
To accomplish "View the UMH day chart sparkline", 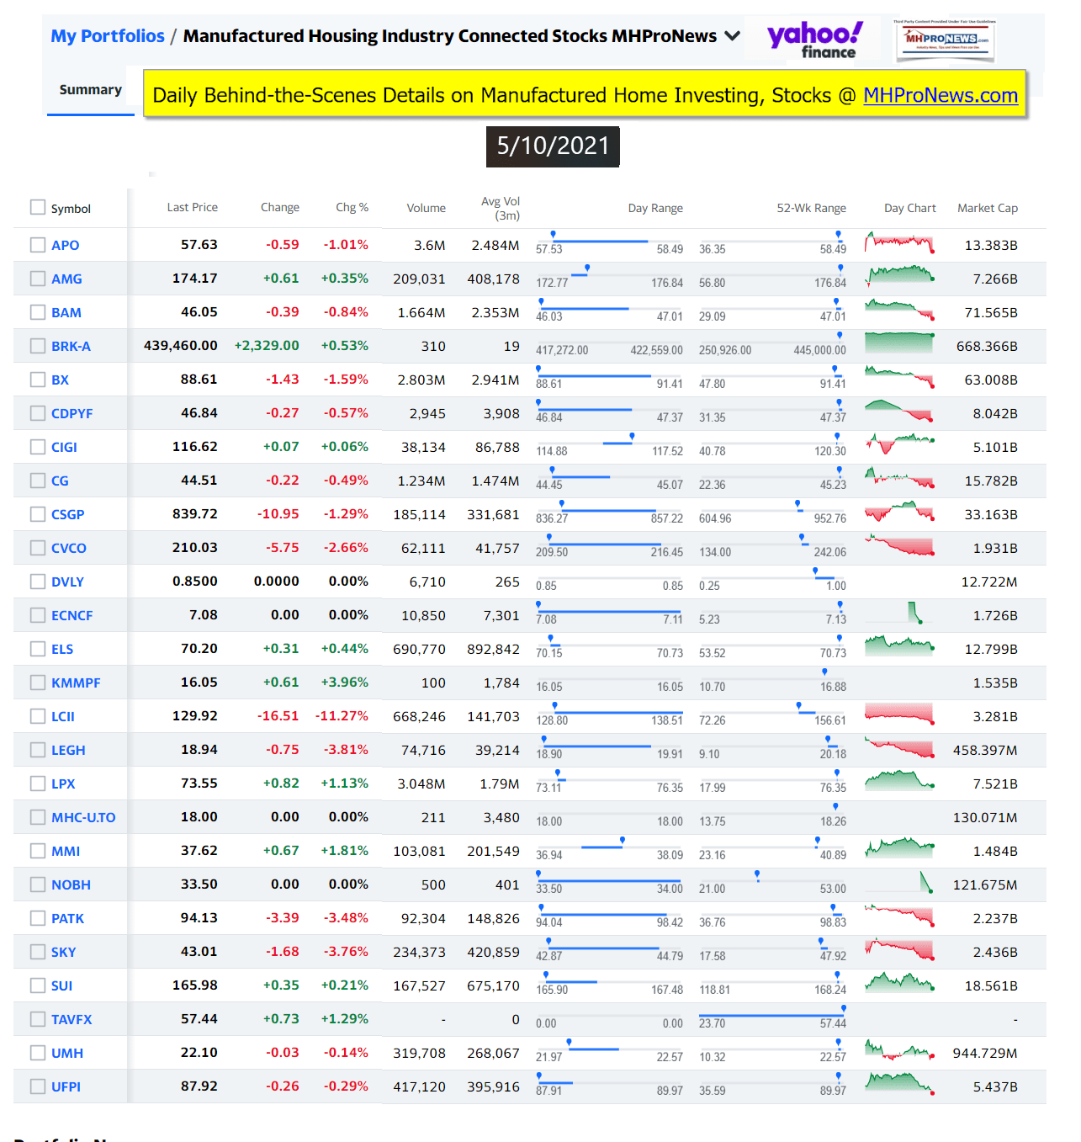I will [899, 1050].
